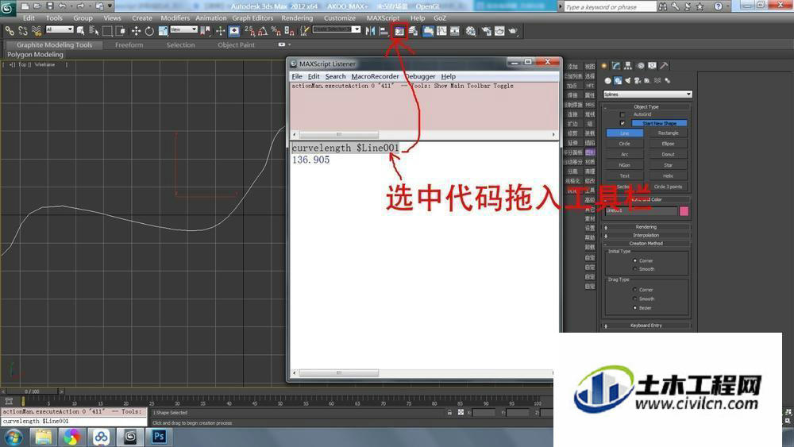
Task: Click the Unlink Selection tool
Action: coord(23,32)
